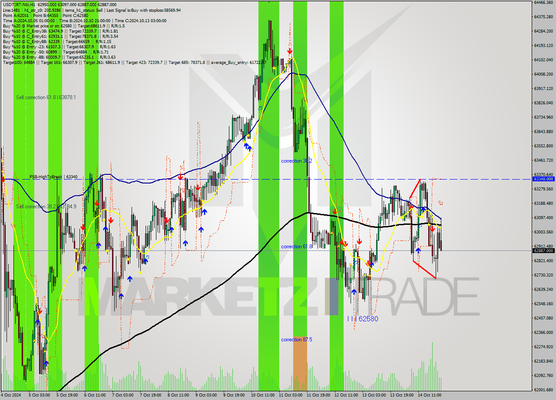556x400 pixels.
Task: Click the '9 Oct 19:00' time label
Action: 234,395
